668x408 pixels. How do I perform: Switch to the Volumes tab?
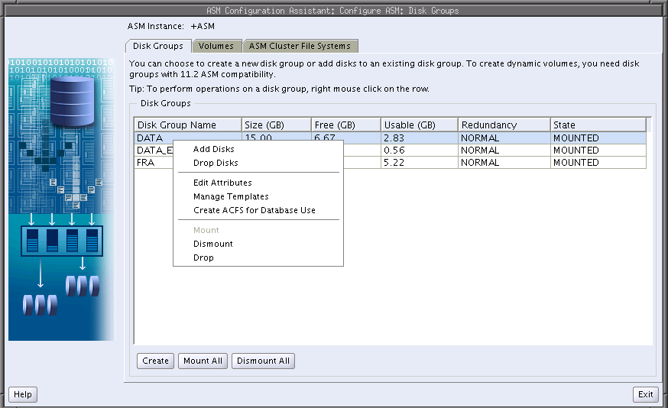(216, 46)
